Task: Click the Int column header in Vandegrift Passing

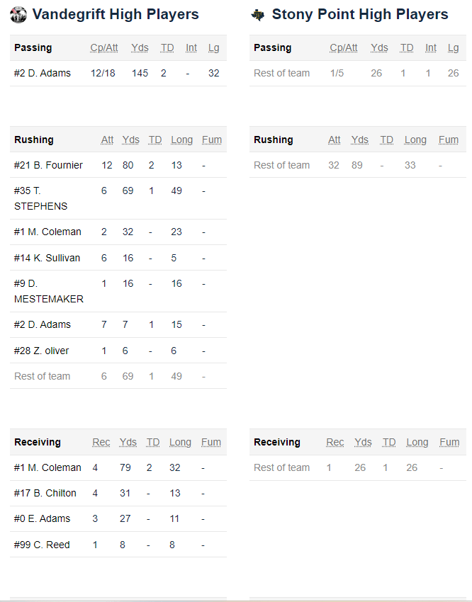Action: [191, 47]
